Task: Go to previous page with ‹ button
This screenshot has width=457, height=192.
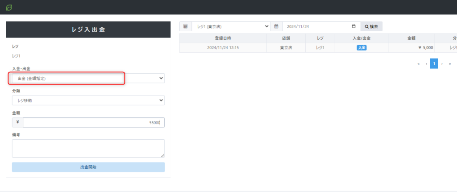Action: coord(426,63)
